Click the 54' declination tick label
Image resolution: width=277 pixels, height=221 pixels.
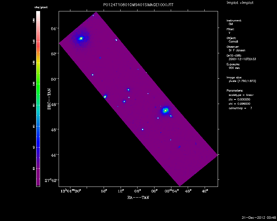tap(54, 29)
